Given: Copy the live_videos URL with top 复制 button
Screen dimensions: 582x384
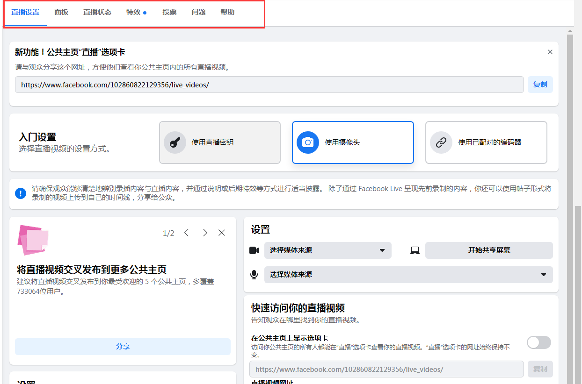Looking at the screenshot, I should [x=540, y=85].
